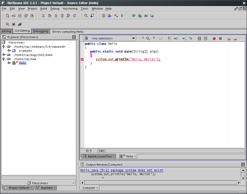247x194 pixels.
Task: Open the Debug menu
Action: point(55,9)
